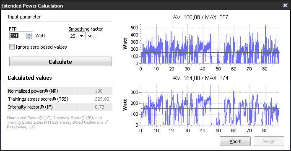The height and width of the screenshot is (151, 291).
Task: Click the Abort button
Action: coord(235,141)
